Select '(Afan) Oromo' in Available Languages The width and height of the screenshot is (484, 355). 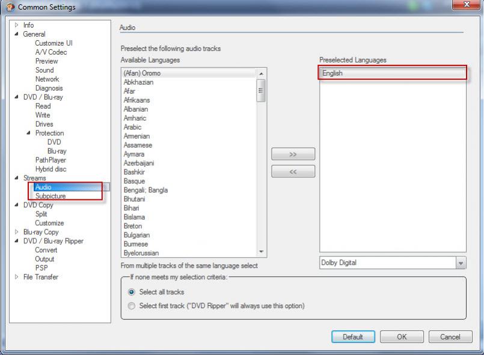point(189,73)
